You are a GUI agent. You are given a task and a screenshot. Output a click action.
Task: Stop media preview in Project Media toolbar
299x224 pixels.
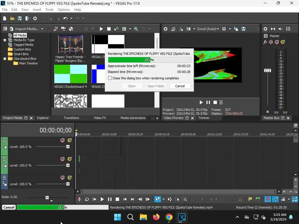109,29
